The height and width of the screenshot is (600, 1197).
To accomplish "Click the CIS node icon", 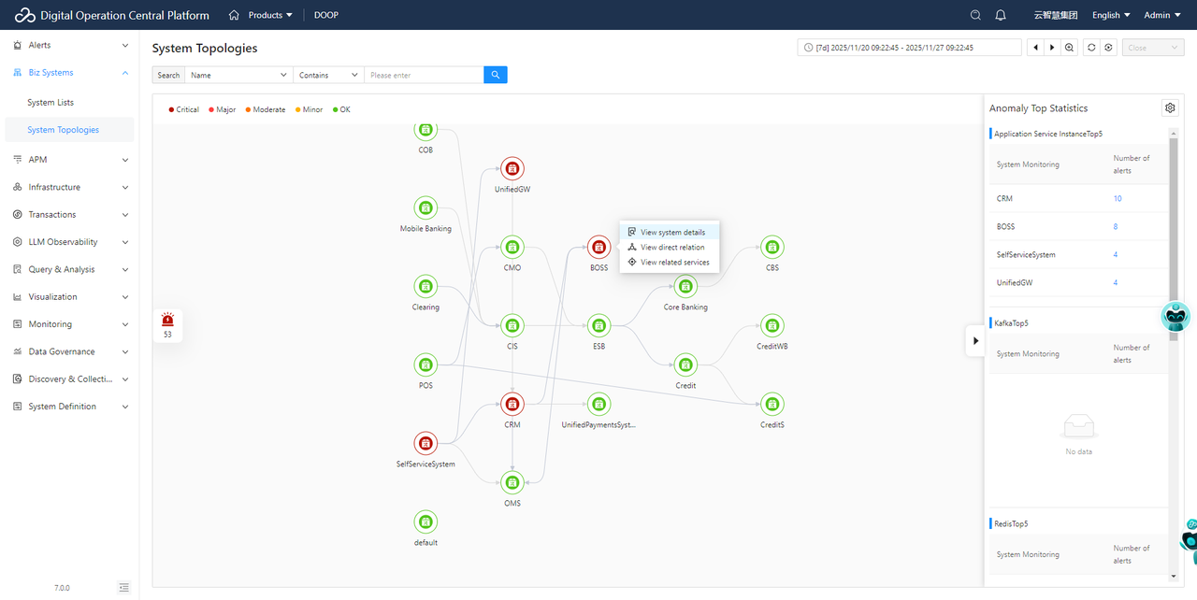I will tap(512, 326).
